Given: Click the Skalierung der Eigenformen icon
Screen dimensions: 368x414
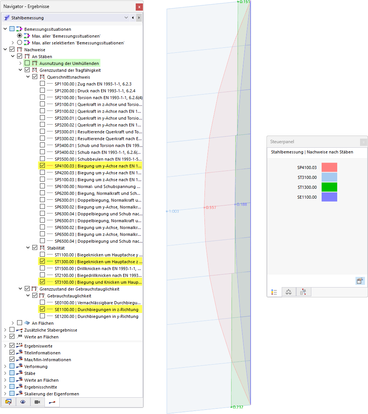Looking at the screenshot, I should point(19,393).
